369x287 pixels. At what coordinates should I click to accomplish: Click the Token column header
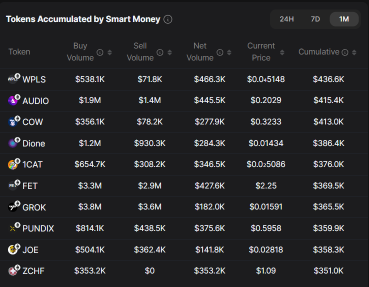pos(19,52)
